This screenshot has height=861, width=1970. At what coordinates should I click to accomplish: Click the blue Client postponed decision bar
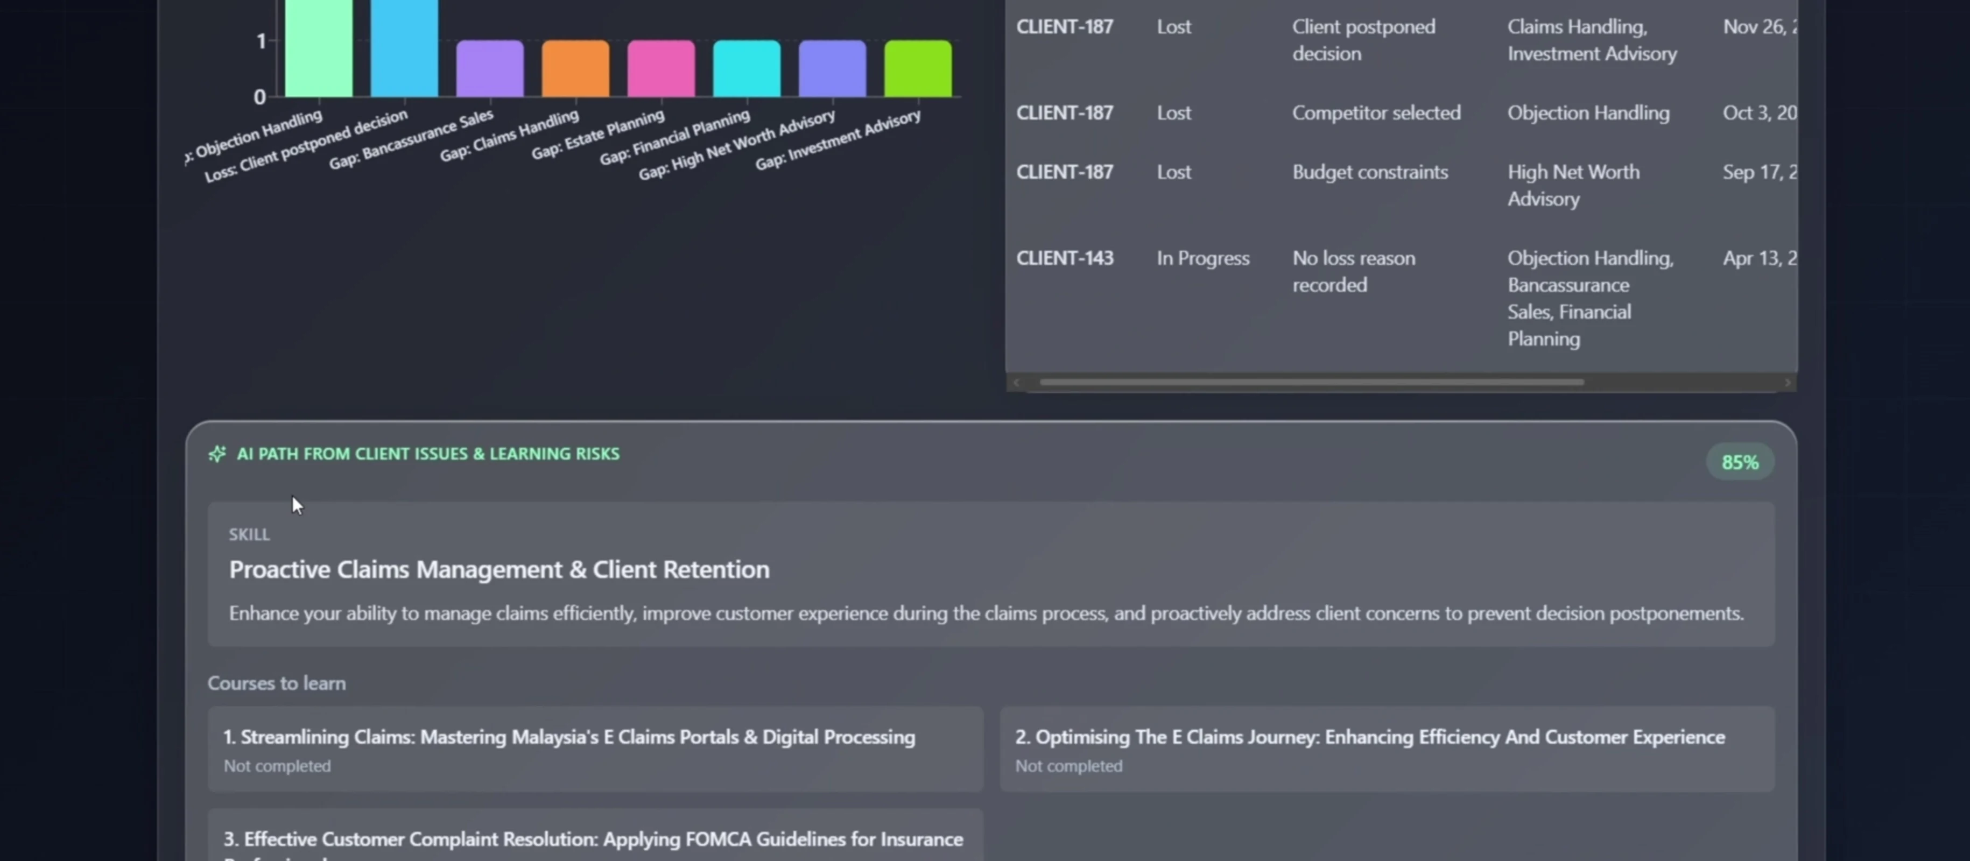(405, 47)
